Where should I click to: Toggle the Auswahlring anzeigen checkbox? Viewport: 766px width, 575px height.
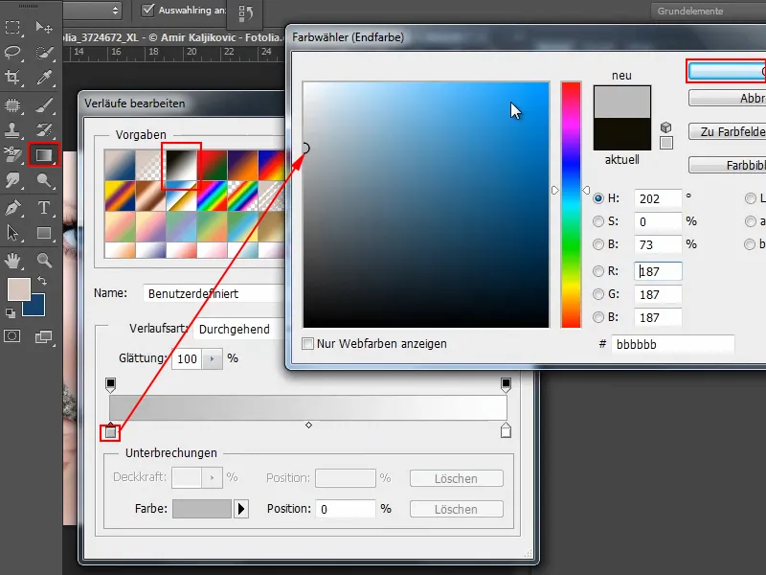[x=147, y=10]
